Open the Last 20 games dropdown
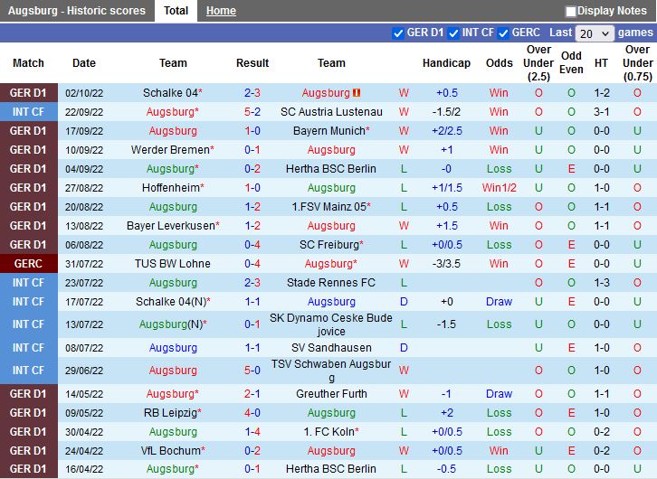The height and width of the screenshot is (479, 657). click(x=595, y=33)
